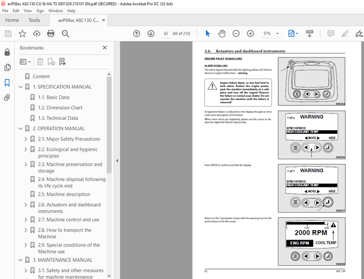Activate the Hand pan tool
This screenshot has width=364, height=279.
click(222, 33)
